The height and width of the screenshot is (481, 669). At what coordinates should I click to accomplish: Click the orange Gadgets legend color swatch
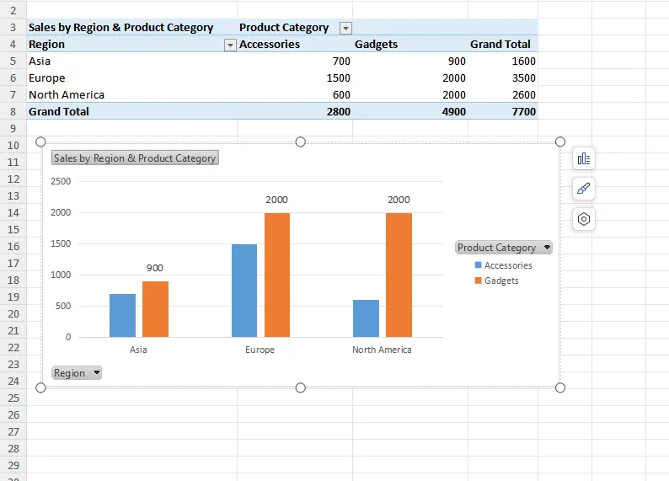pos(478,281)
